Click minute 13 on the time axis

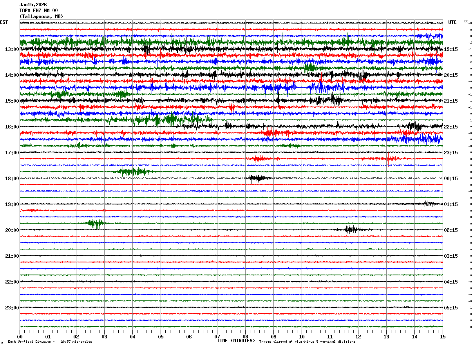click(386, 336)
